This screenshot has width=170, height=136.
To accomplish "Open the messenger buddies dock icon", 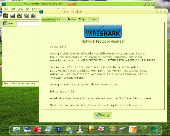I will click(x=69, y=129).
